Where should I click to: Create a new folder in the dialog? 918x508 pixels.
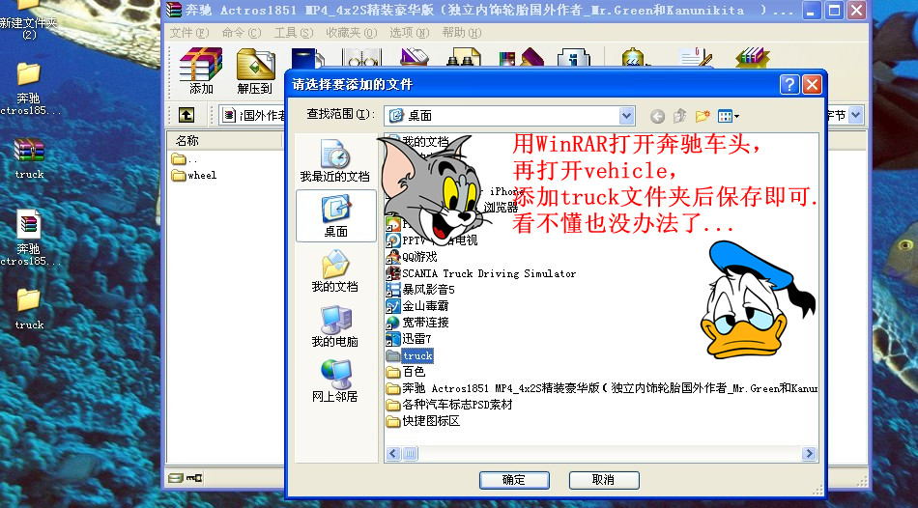point(703,116)
